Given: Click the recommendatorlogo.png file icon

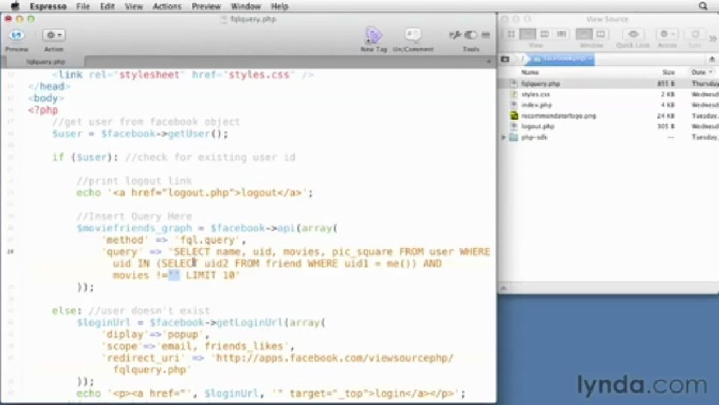Looking at the screenshot, I should coord(513,115).
